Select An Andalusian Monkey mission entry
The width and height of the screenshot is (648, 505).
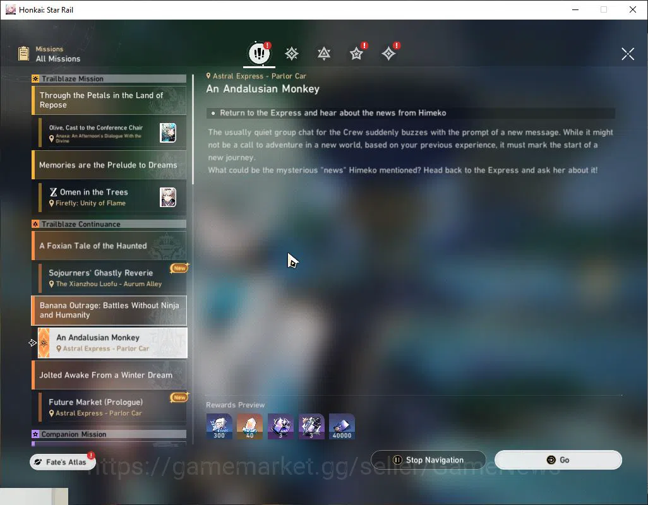112,343
